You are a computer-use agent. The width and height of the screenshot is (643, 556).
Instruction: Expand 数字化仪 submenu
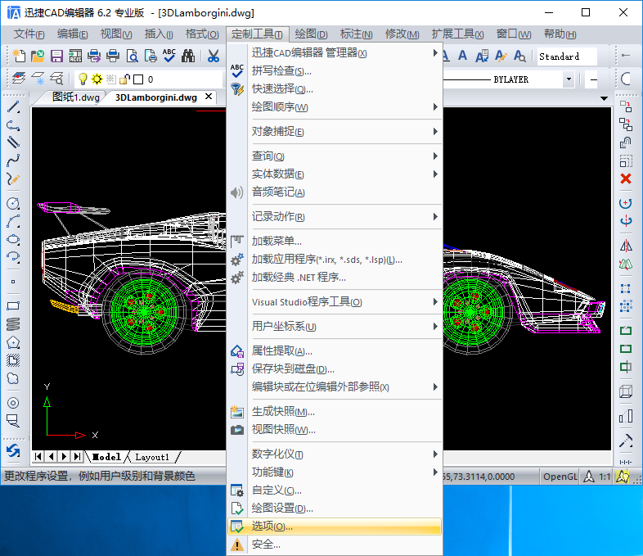point(335,454)
